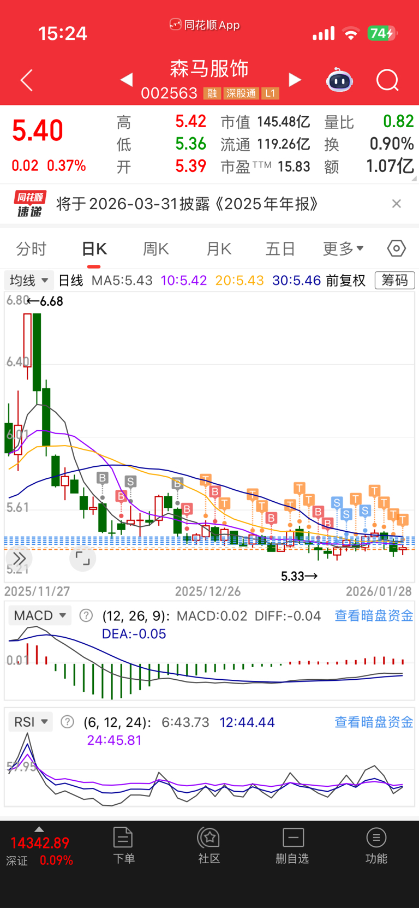Tap low price 5.36
This screenshot has width=419, height=908.
tap(190, 144)
